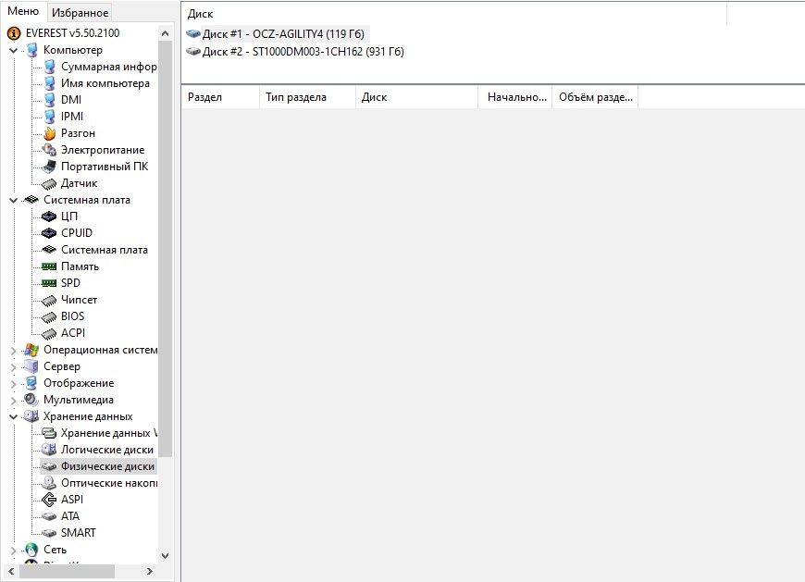Click the Память RAM module icon
This screenshot has width=805, height=582.
coord(49,266)
